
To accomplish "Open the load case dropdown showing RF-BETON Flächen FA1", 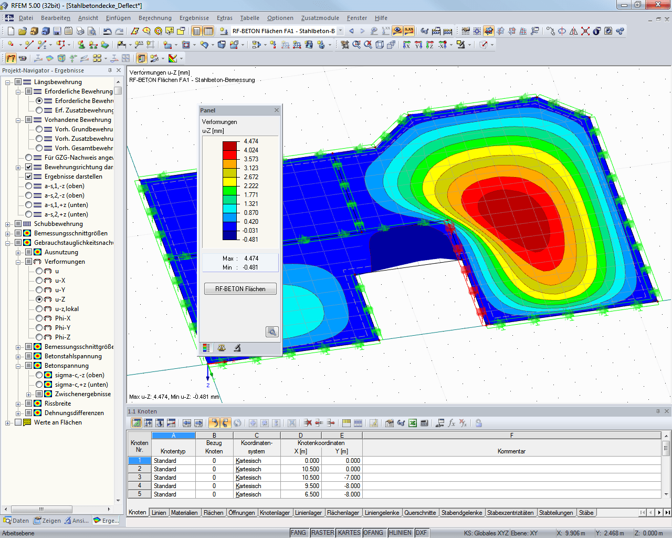I will click(x=339, y=30).
